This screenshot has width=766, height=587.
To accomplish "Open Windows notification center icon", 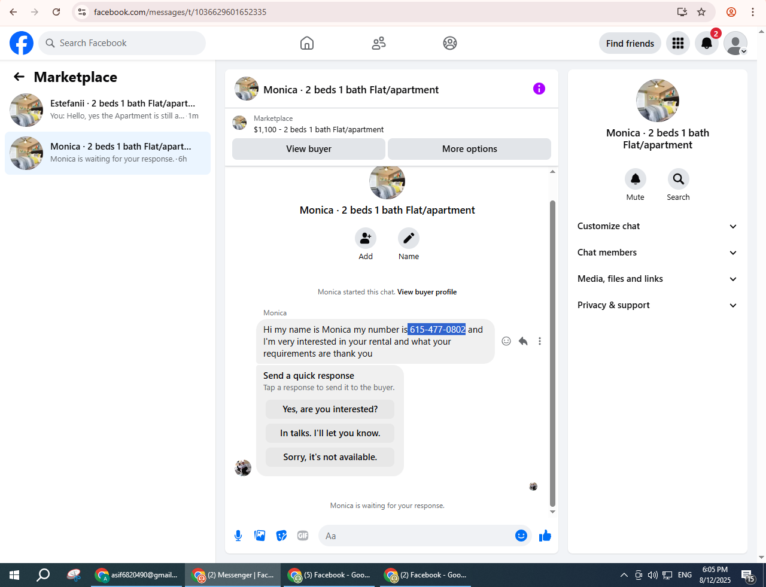I will coord(749,575).
